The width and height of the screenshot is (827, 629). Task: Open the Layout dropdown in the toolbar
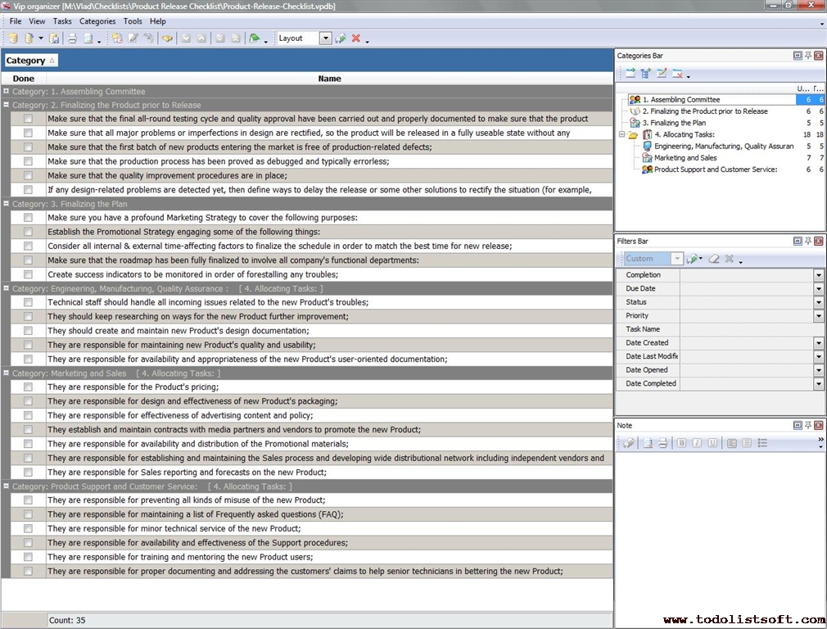325,38
